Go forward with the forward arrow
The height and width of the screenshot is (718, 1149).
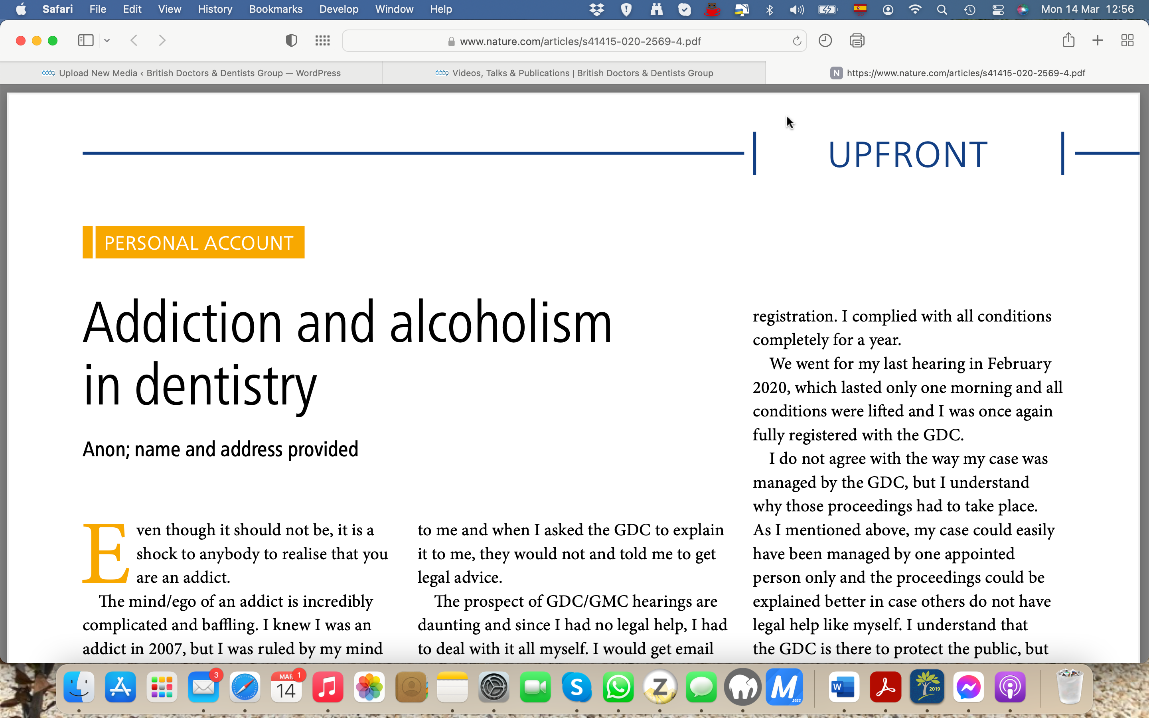162,40
